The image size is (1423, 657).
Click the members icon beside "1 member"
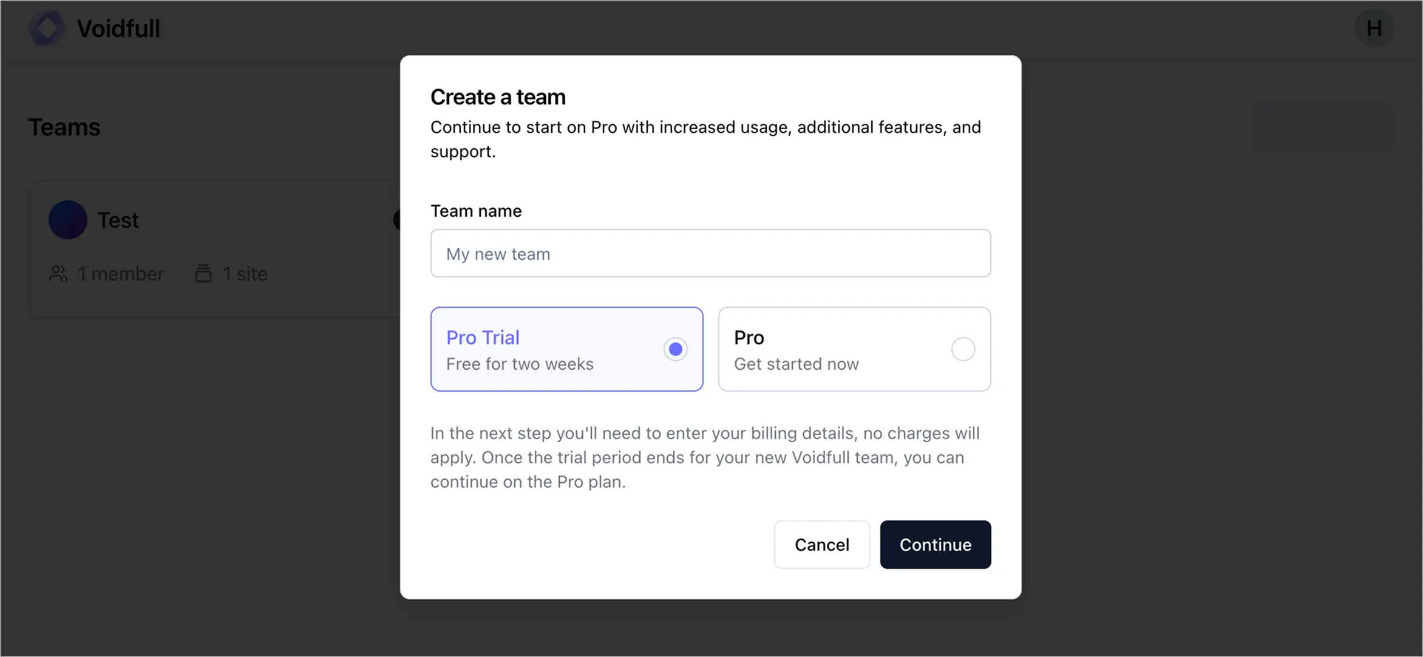[58, 273]
